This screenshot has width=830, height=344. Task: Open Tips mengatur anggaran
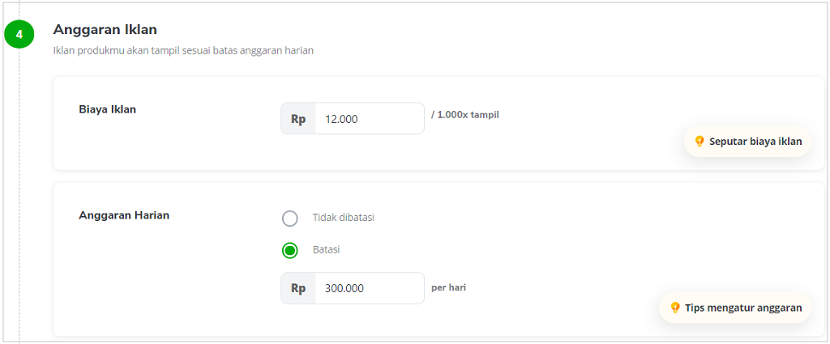[x=734, y=308]
